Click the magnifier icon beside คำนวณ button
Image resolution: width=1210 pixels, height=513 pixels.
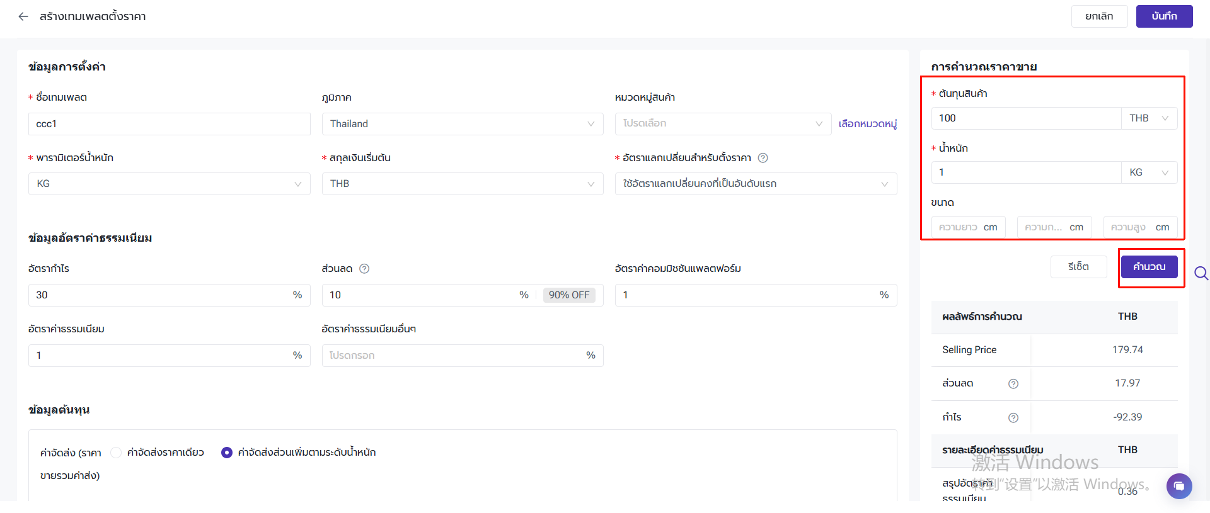point(1201,273)
